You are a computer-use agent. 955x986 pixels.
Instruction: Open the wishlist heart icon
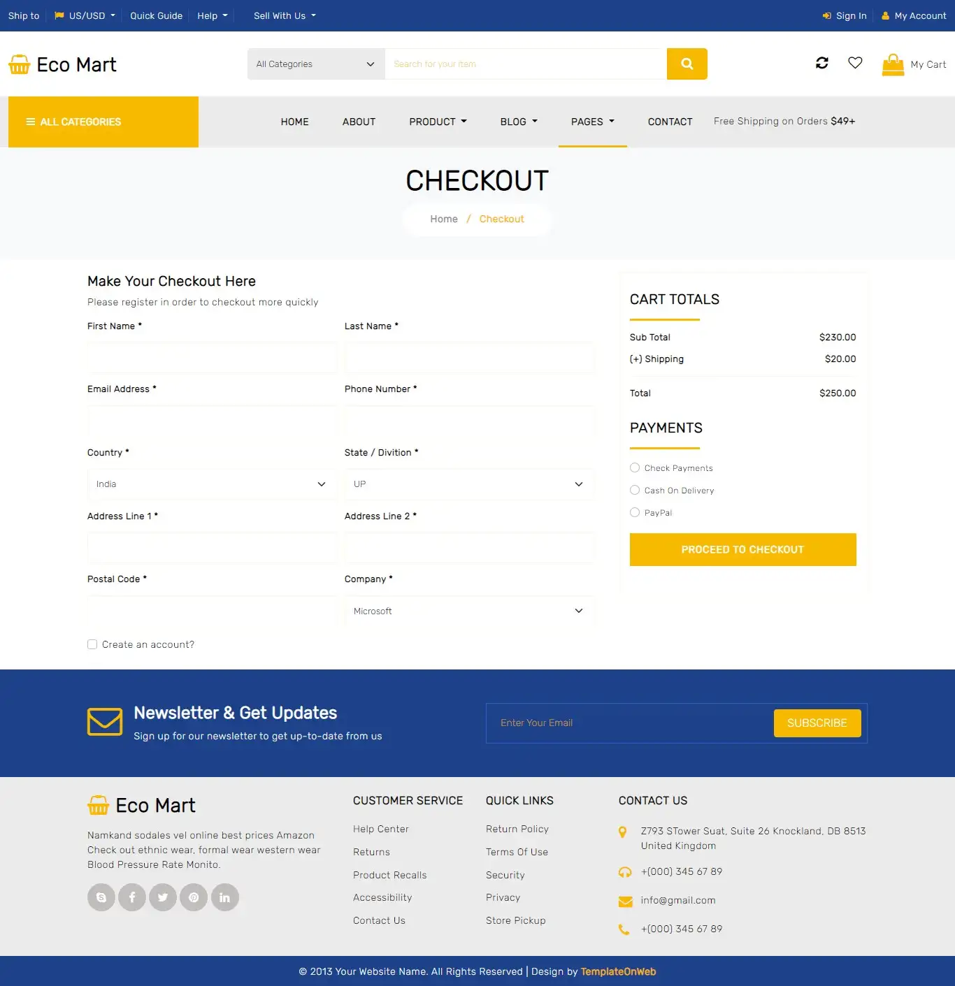854,63
